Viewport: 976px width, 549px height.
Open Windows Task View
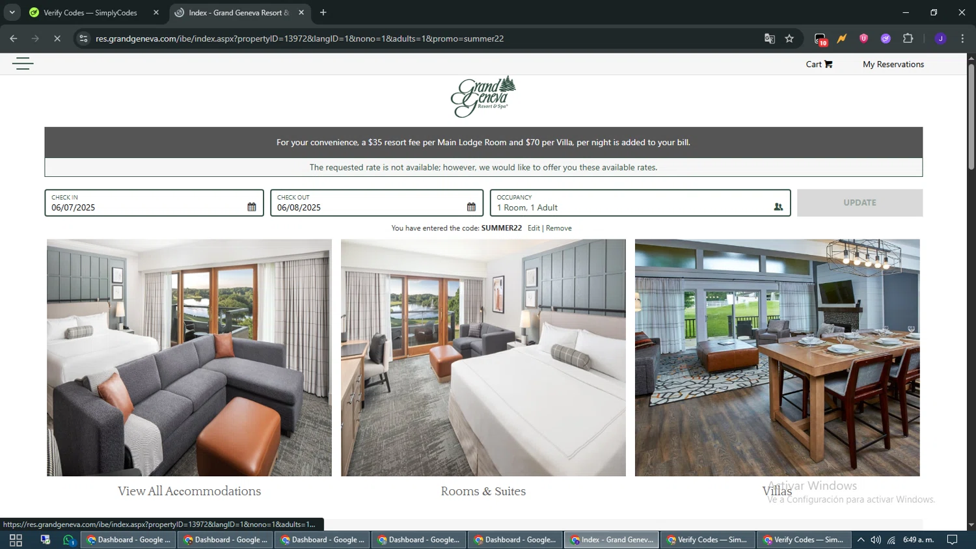[x=16, y=540]
